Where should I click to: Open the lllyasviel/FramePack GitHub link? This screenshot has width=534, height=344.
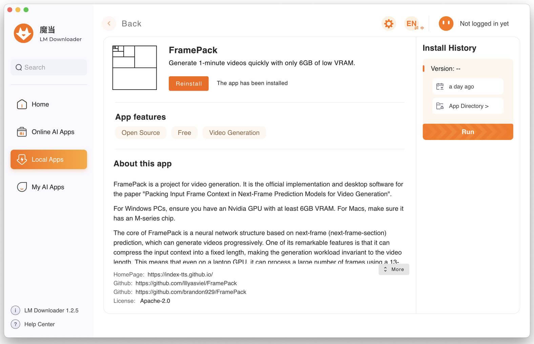point(186,283)
